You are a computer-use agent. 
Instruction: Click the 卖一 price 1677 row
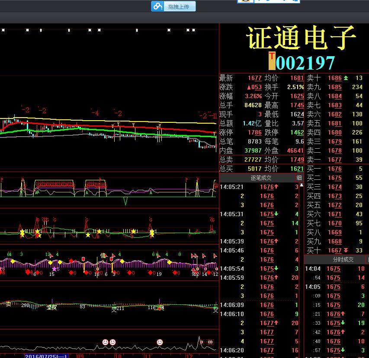pyautogui.click(x=334, y=160)
